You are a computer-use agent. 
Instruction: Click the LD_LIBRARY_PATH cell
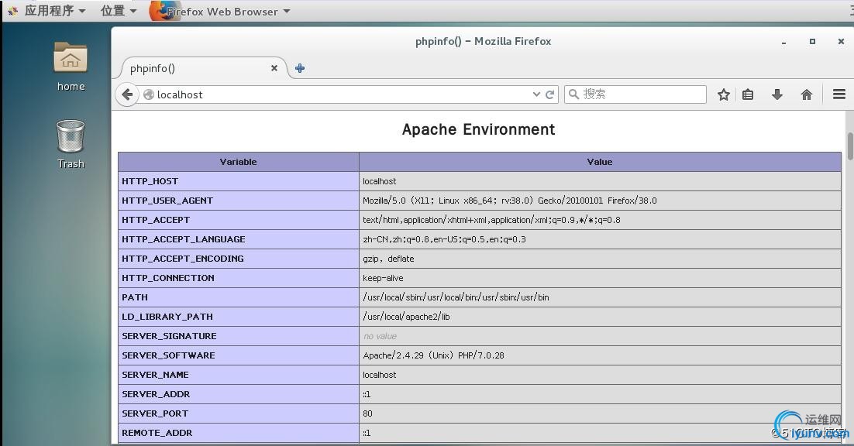(239, 317)
